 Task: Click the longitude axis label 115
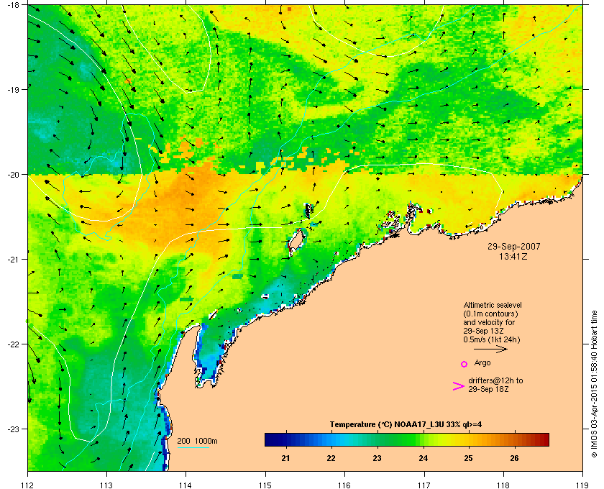[x=265, y=485]
